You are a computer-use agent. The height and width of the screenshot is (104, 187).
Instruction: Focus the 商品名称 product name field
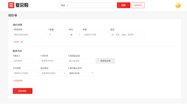pyautogui.click(x=30, y=35)
